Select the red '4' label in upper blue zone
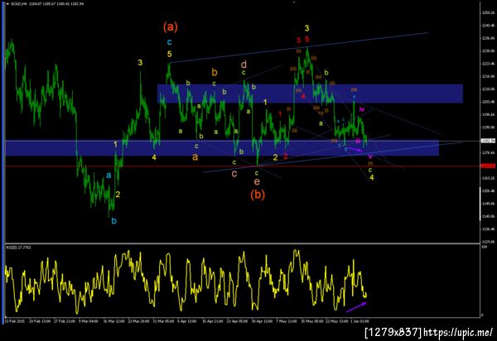497x341 pixels. pos(303,96)
